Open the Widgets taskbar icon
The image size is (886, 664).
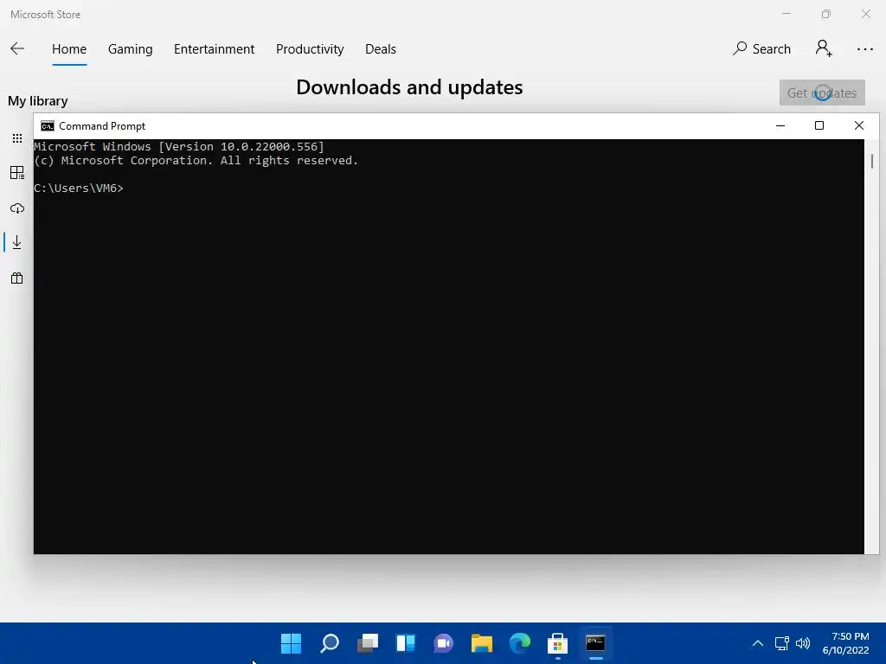pyautogui.click(x=406, y=643)
